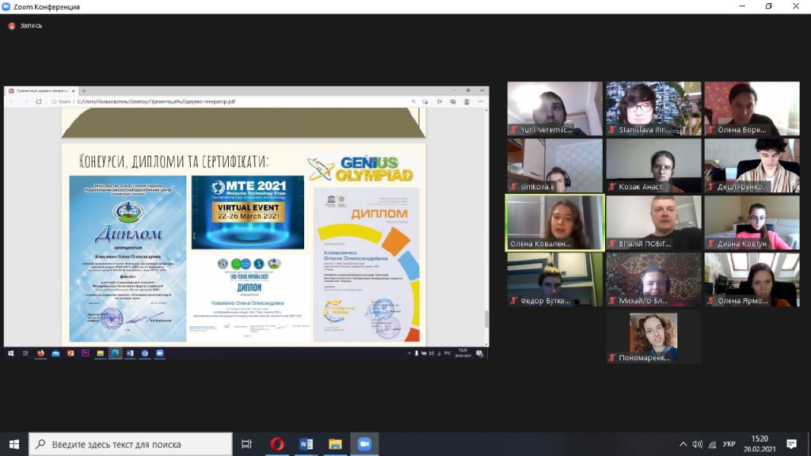
Task: Open Opera browser from the taskbar
Action: click(x=276, y=444)
